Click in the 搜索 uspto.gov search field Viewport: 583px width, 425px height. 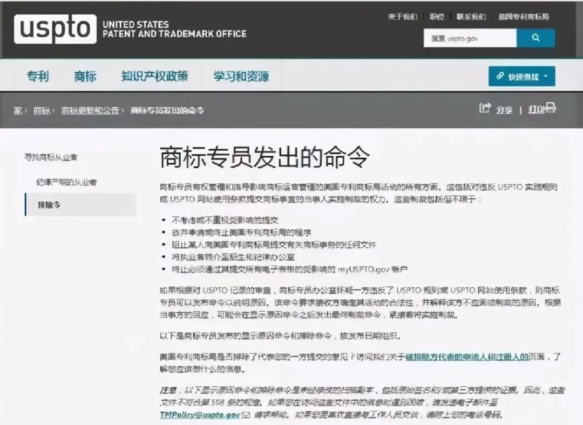tap(470, 38)
